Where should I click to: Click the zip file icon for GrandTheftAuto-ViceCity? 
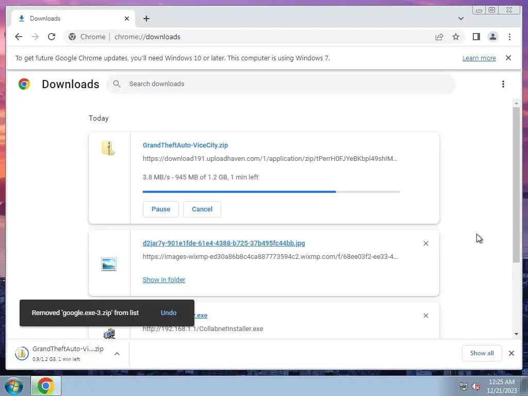tap(108, 148)
